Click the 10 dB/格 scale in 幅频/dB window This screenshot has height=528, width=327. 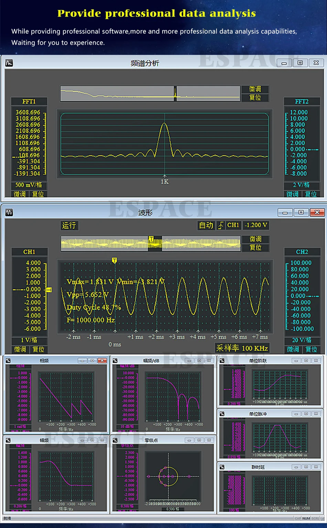click(x=127, y=427)
